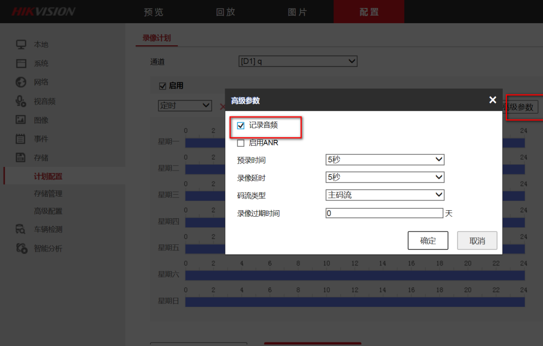The image size is (543, 346).
Task: Click the 存储 floppy disk icon
Action: pyautogui.click(x=21, y=157)
